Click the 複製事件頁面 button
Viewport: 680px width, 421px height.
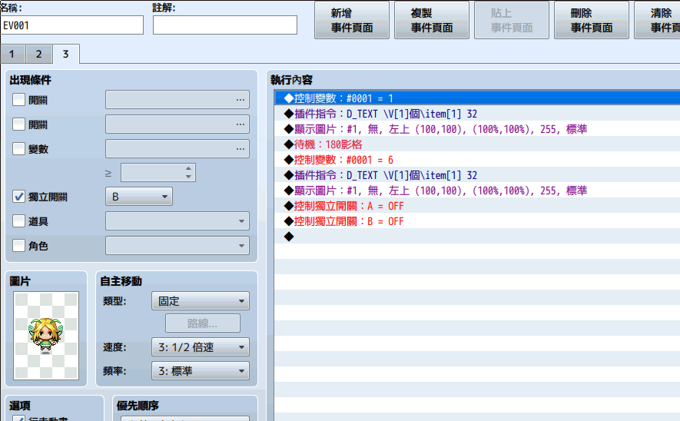click(x=432, y=21)
